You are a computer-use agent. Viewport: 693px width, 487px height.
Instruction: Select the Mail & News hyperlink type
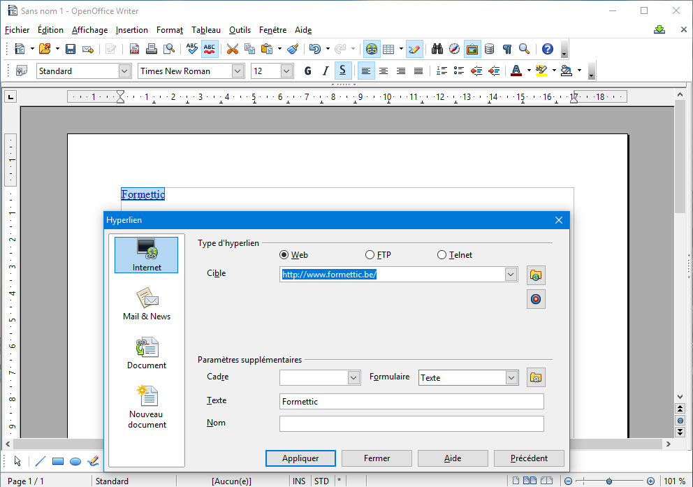(147, 304)
